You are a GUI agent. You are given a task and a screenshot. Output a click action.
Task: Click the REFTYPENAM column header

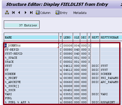pos(111,37)
